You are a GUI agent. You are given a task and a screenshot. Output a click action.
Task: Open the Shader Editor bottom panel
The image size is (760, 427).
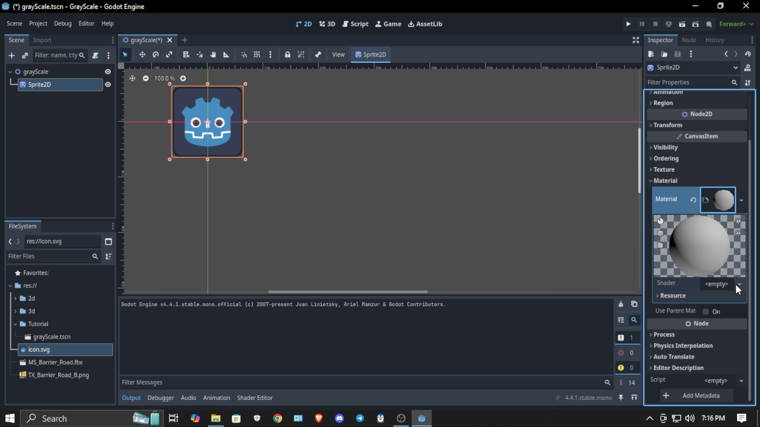(255, 398)
